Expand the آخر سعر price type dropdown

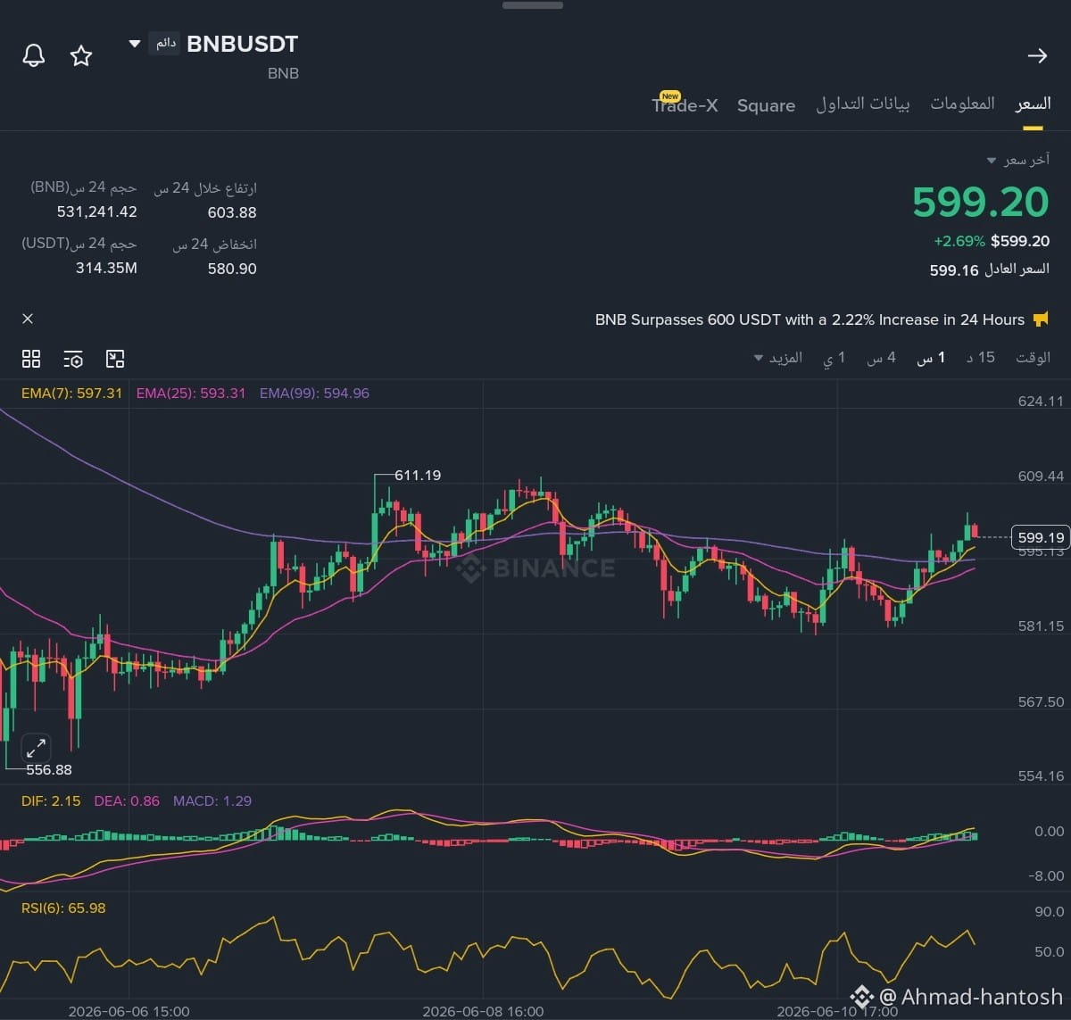pos(991,161)
